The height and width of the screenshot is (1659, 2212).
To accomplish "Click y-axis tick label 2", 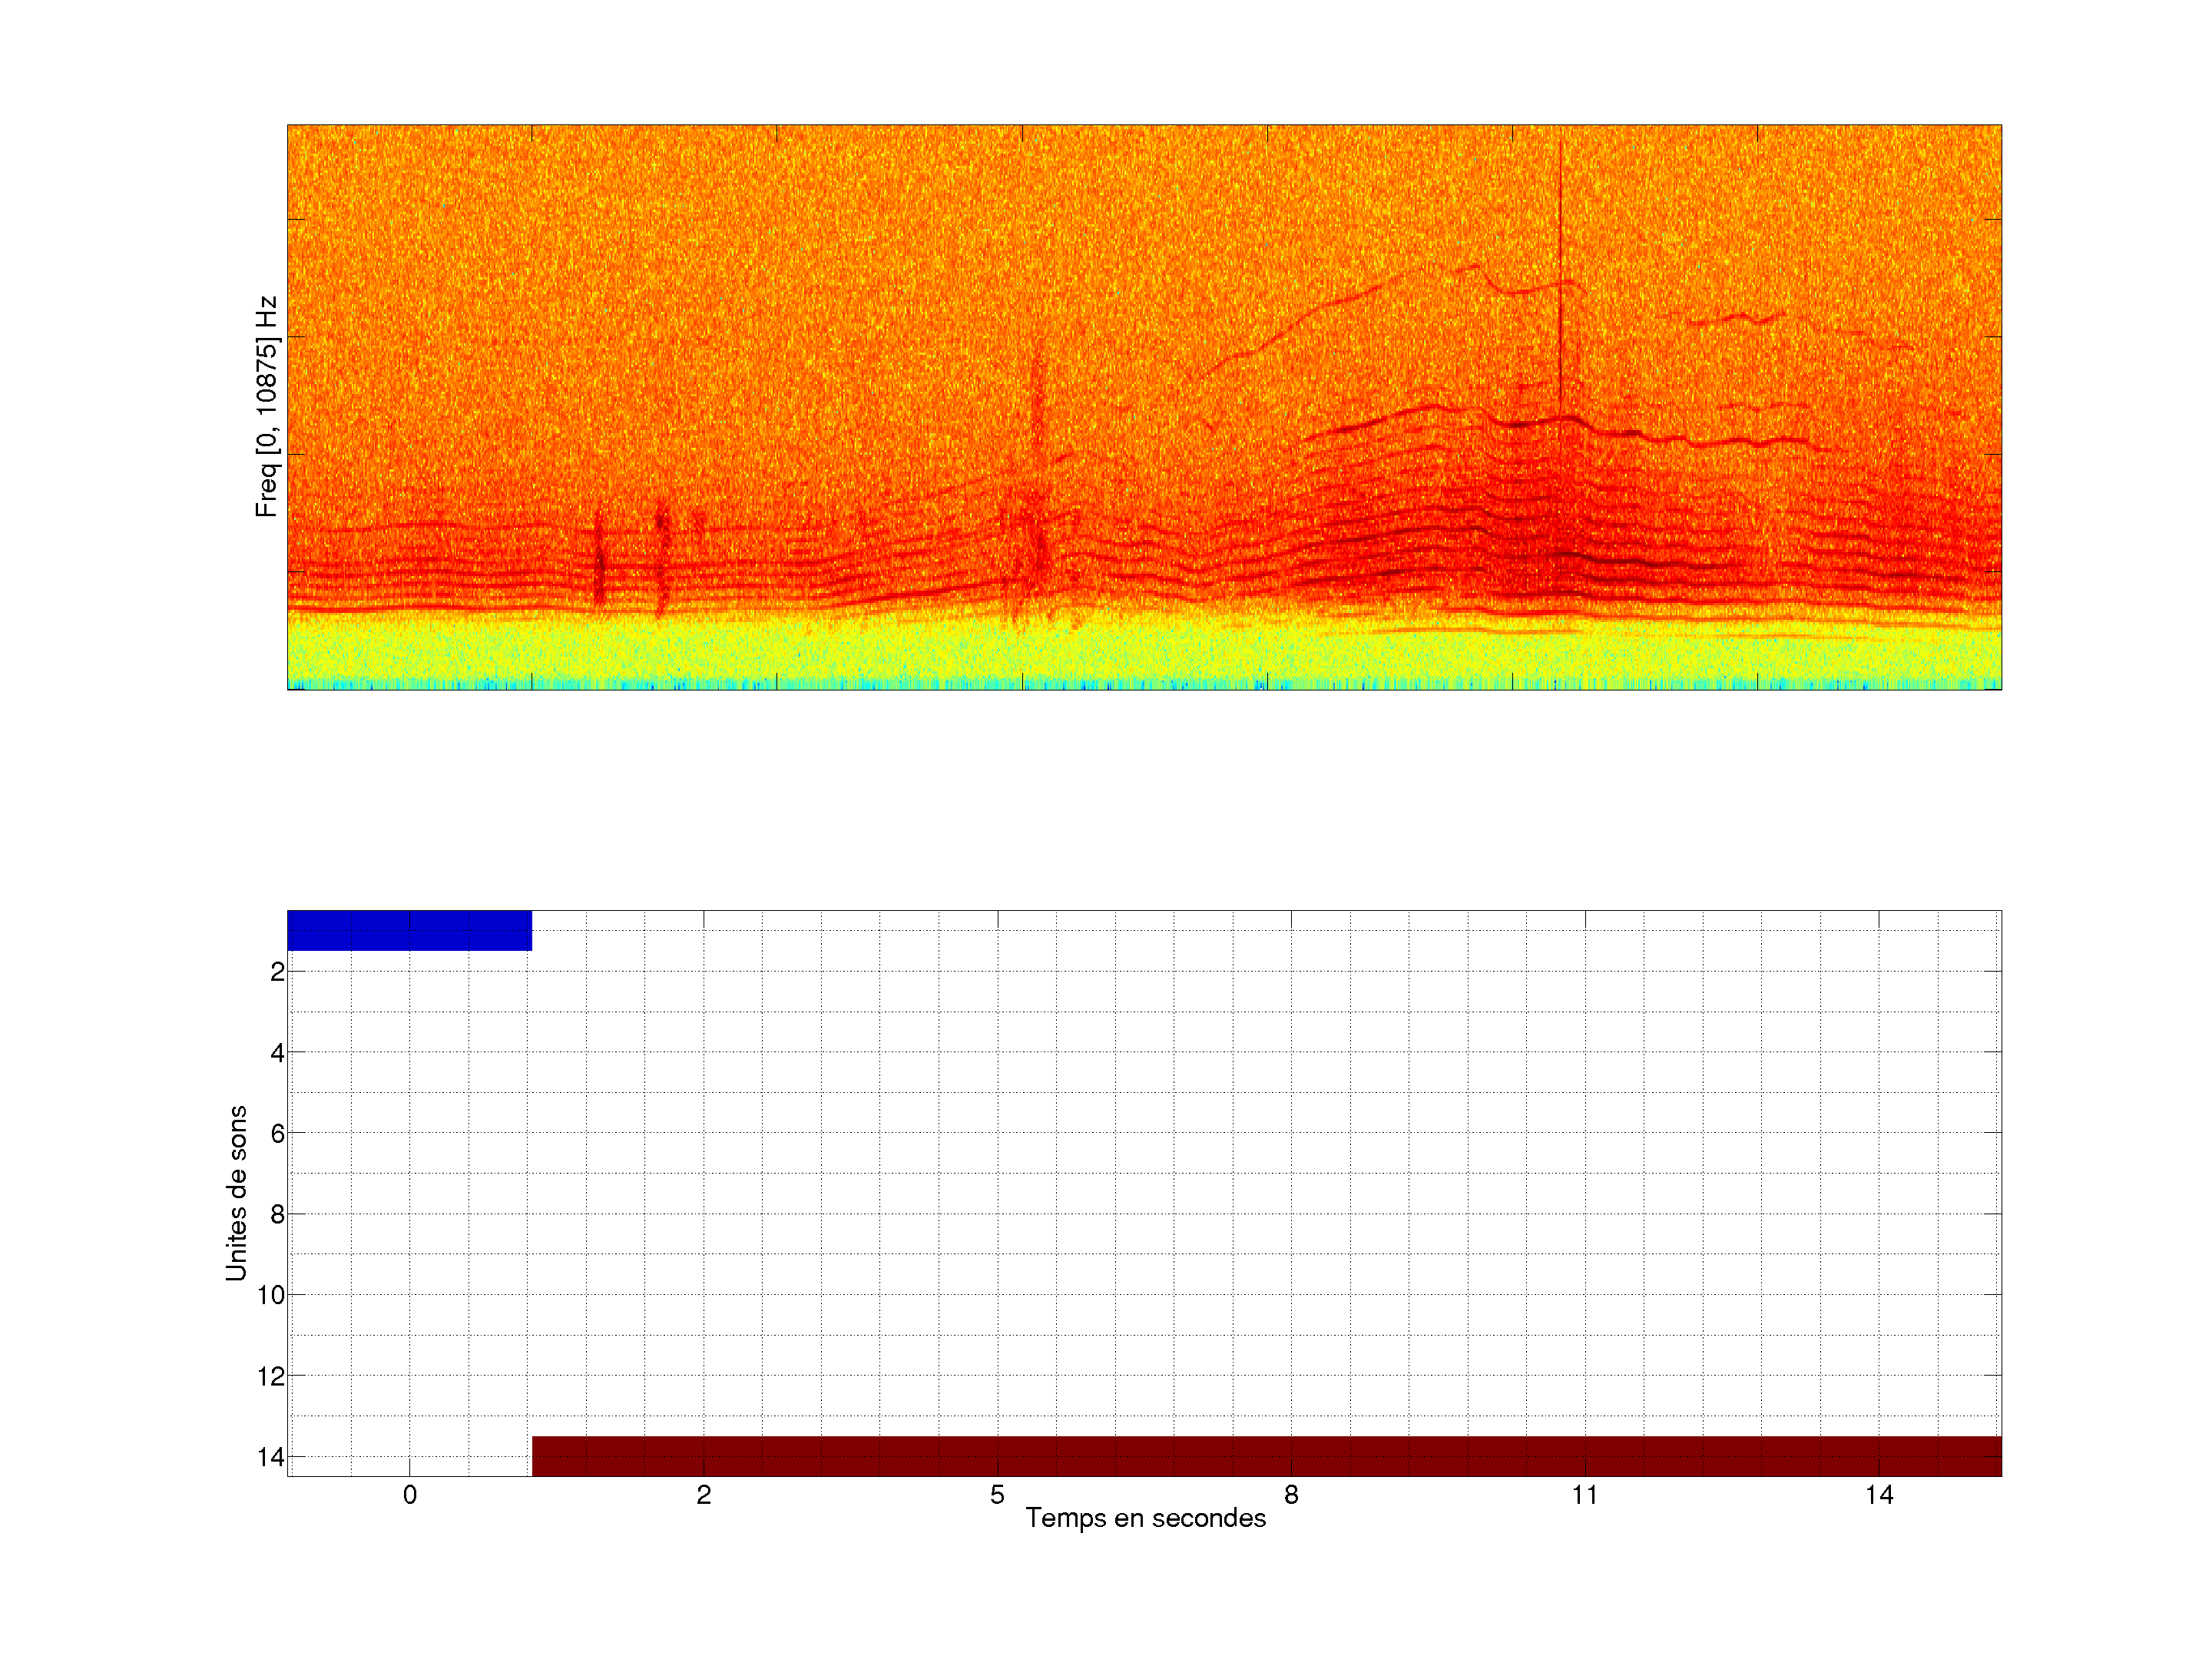I will click(x=277, y=972).
